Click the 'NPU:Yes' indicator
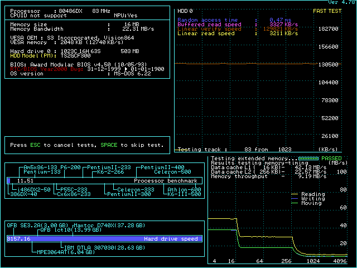Image resolution: width=357 pixels, height=268 pixels. click(x=126, y=16)
